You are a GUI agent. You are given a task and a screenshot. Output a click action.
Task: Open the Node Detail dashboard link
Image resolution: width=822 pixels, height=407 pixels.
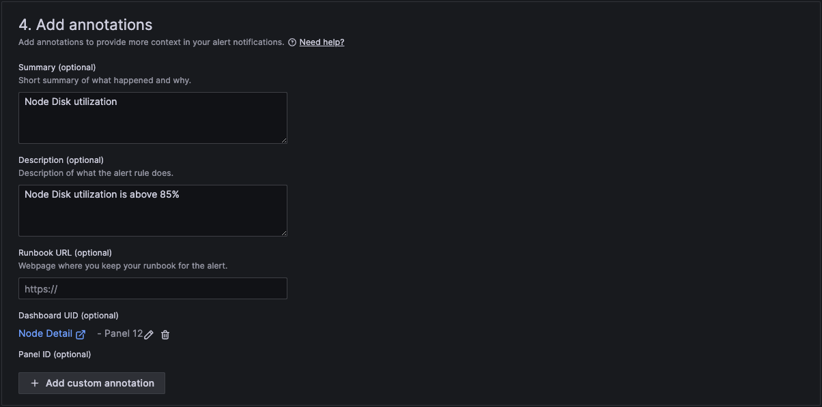tap(45, 333)
